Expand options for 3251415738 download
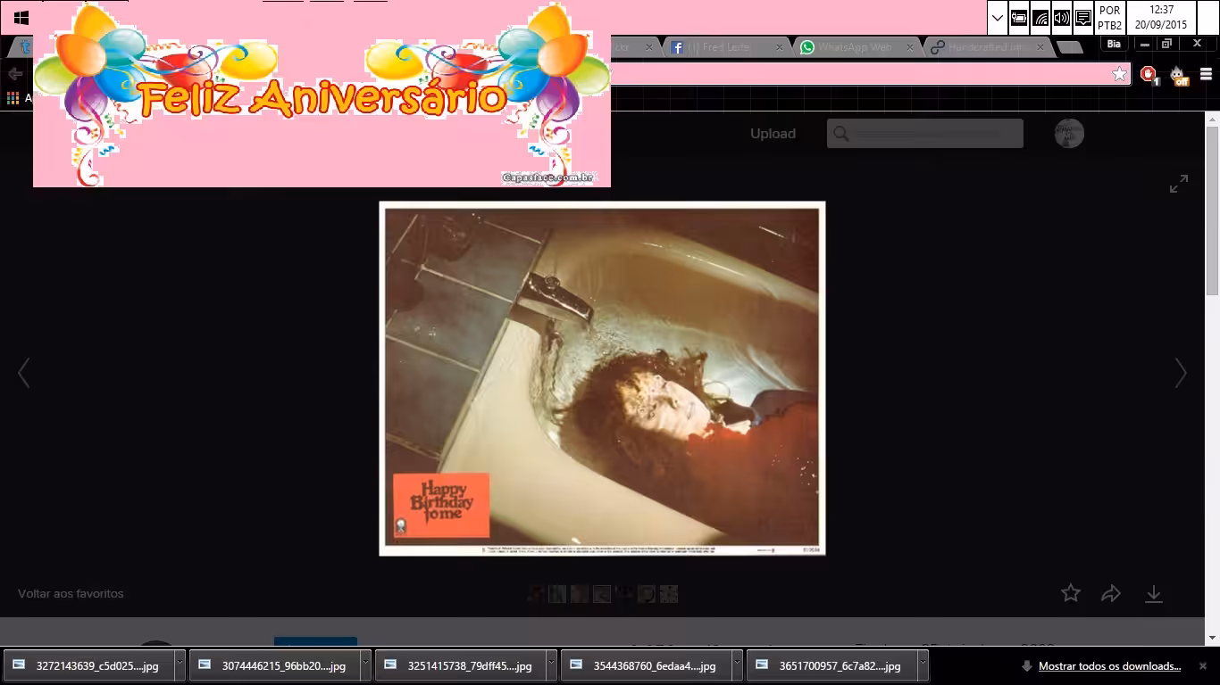This screenshot has height=685, width=1220. point(551,666)
